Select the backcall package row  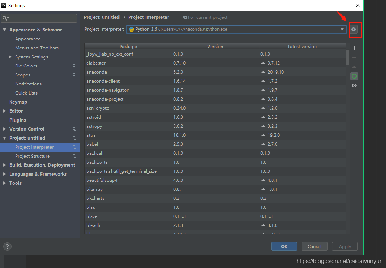point(216,153)
